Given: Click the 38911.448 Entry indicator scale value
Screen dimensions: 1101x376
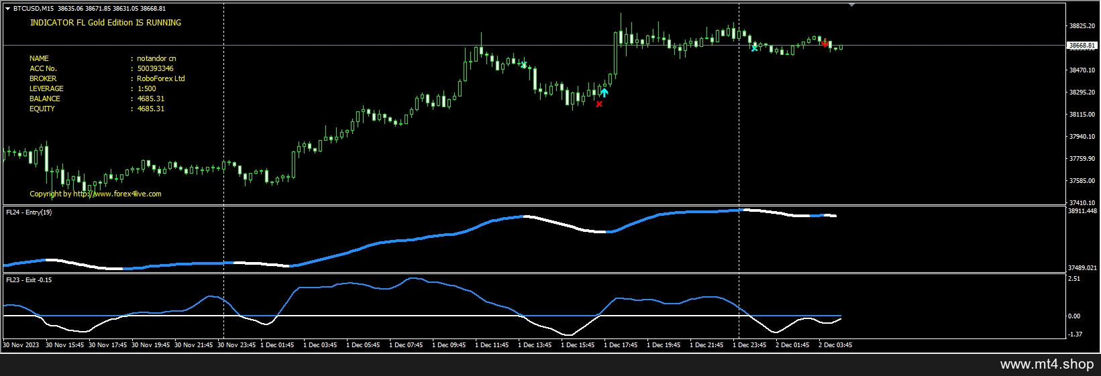Looking at the screenshot, I should click(x=1082, y=211).
